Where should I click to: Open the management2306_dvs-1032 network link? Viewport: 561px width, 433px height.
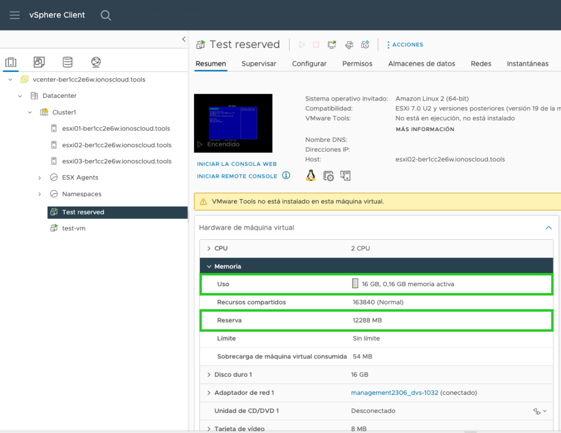coord(394,393)
